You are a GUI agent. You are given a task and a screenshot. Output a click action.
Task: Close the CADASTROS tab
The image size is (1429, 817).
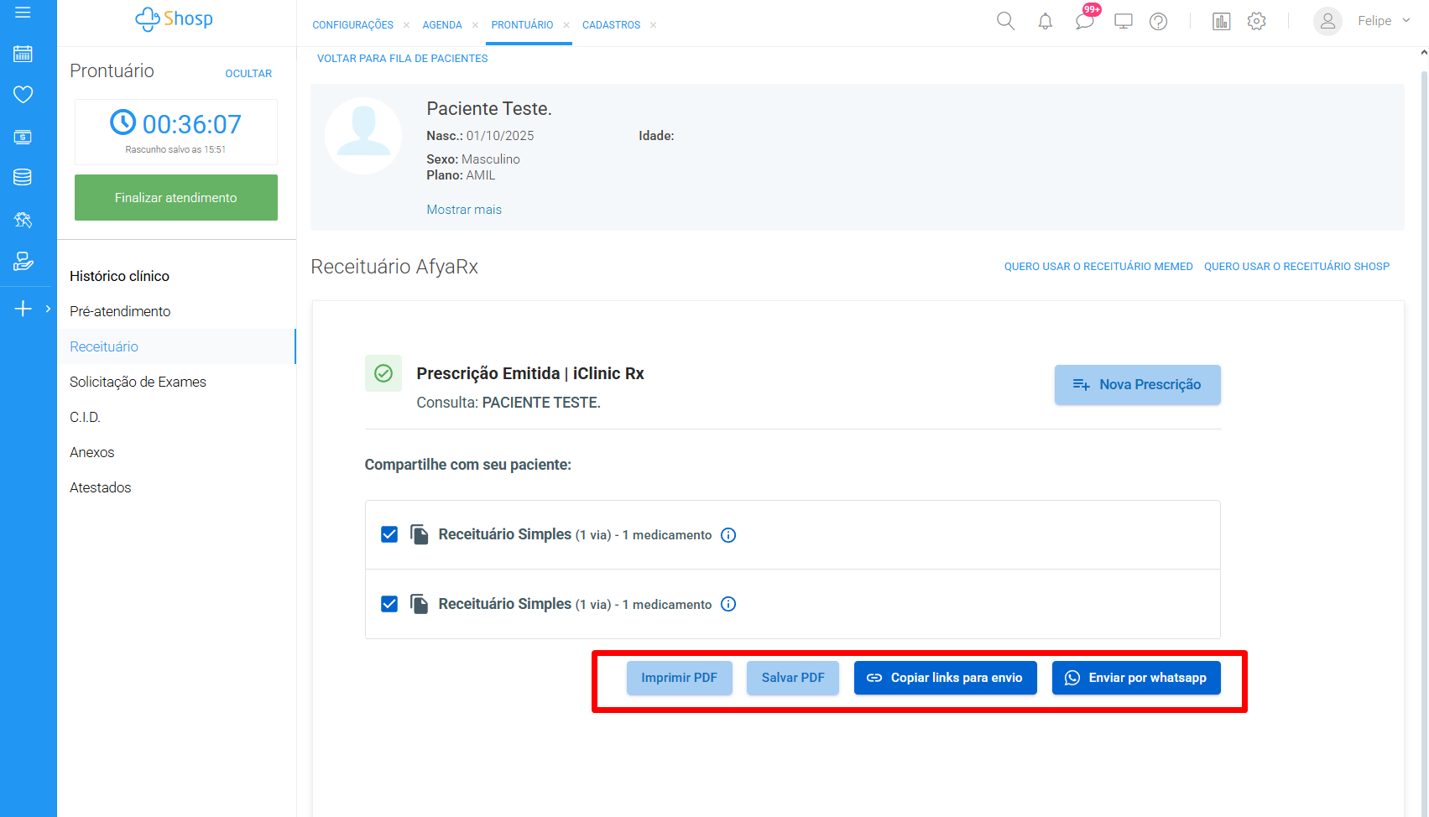point(653,25)
